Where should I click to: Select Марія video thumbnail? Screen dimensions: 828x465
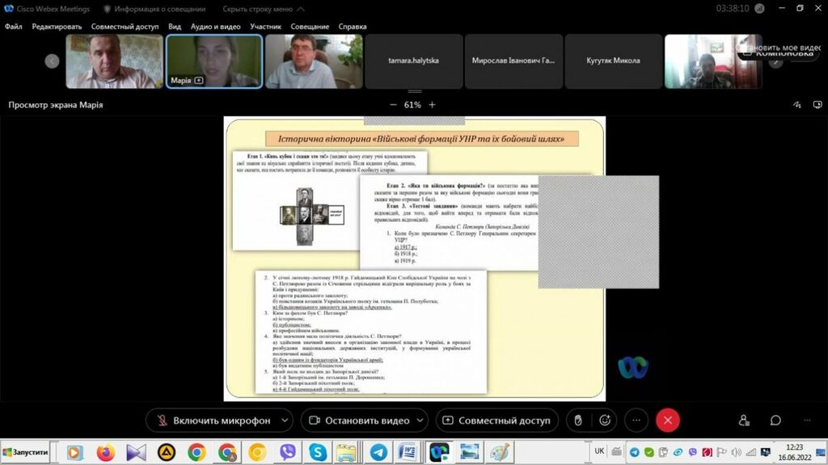point(213,61)
